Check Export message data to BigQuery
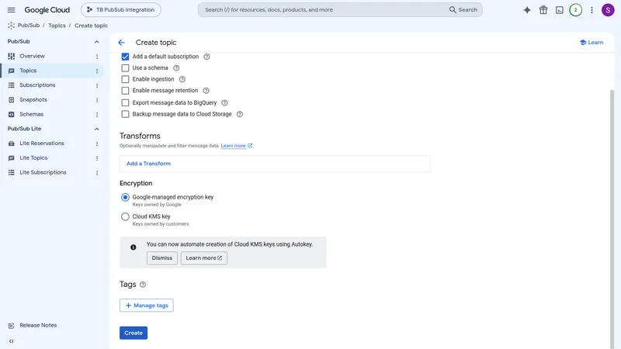The height and width of the screenshot is (349, 621). [125, 103]
